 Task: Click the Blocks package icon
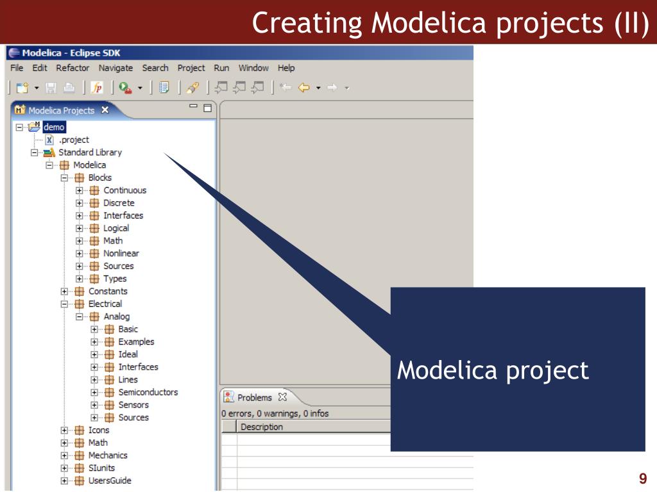(79, 178)
